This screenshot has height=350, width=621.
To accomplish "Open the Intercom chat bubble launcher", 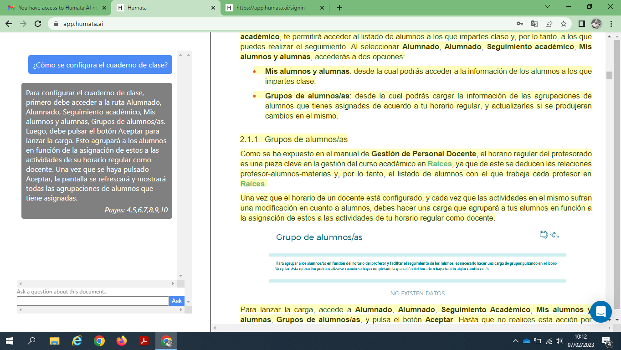I will [600, 312].
